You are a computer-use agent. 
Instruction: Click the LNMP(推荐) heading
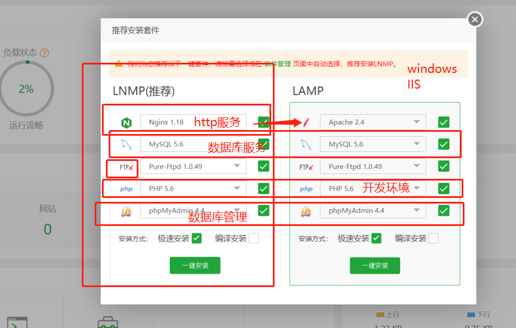click(x=144, y=91)
